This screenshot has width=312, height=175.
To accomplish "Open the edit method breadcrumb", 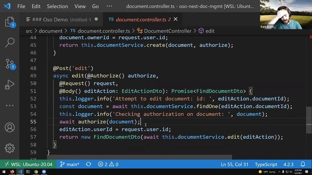I will coord(207,31).
